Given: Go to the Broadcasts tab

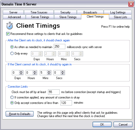Looking at the screenshot, I should tap(90, 12).
